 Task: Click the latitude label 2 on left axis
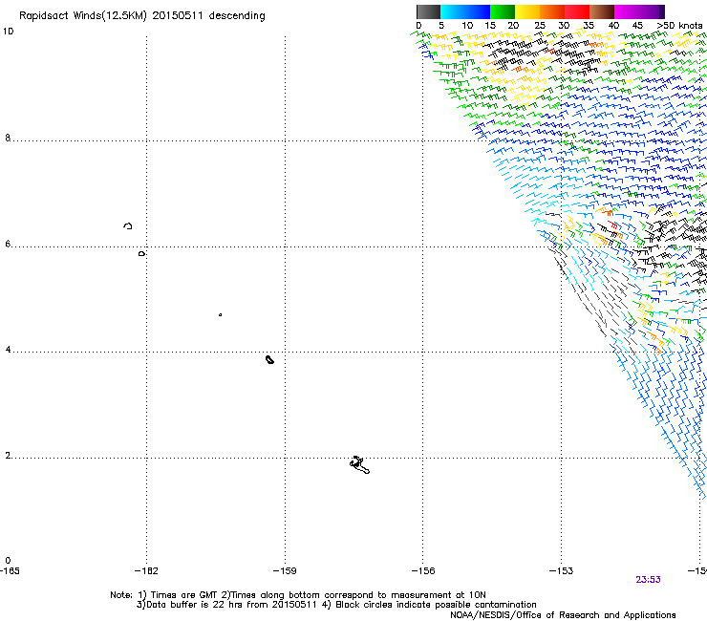coord(8,455)
